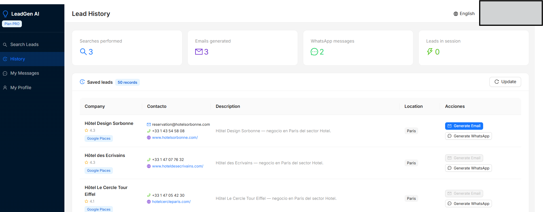The height and width of the screenshot is (212, 543).
Task: Click the chat icon in WhatsApp messages card
Action: click(x=314, y=52)
